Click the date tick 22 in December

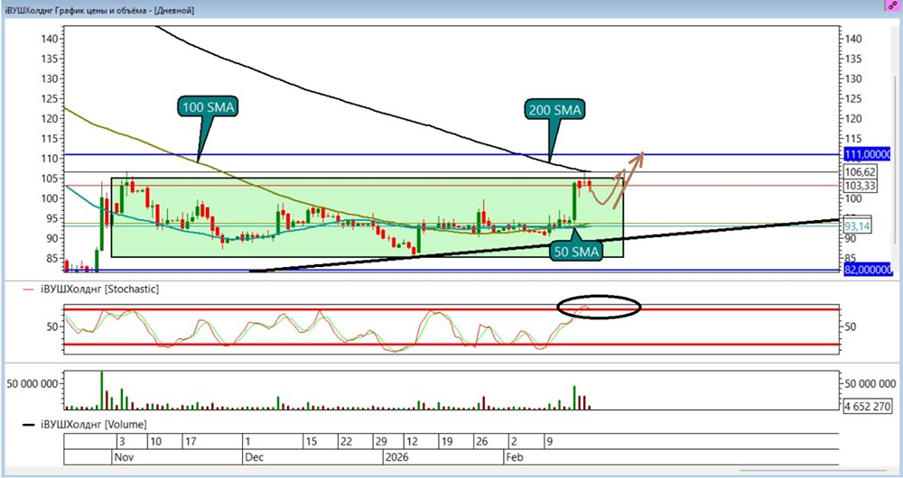347,442
